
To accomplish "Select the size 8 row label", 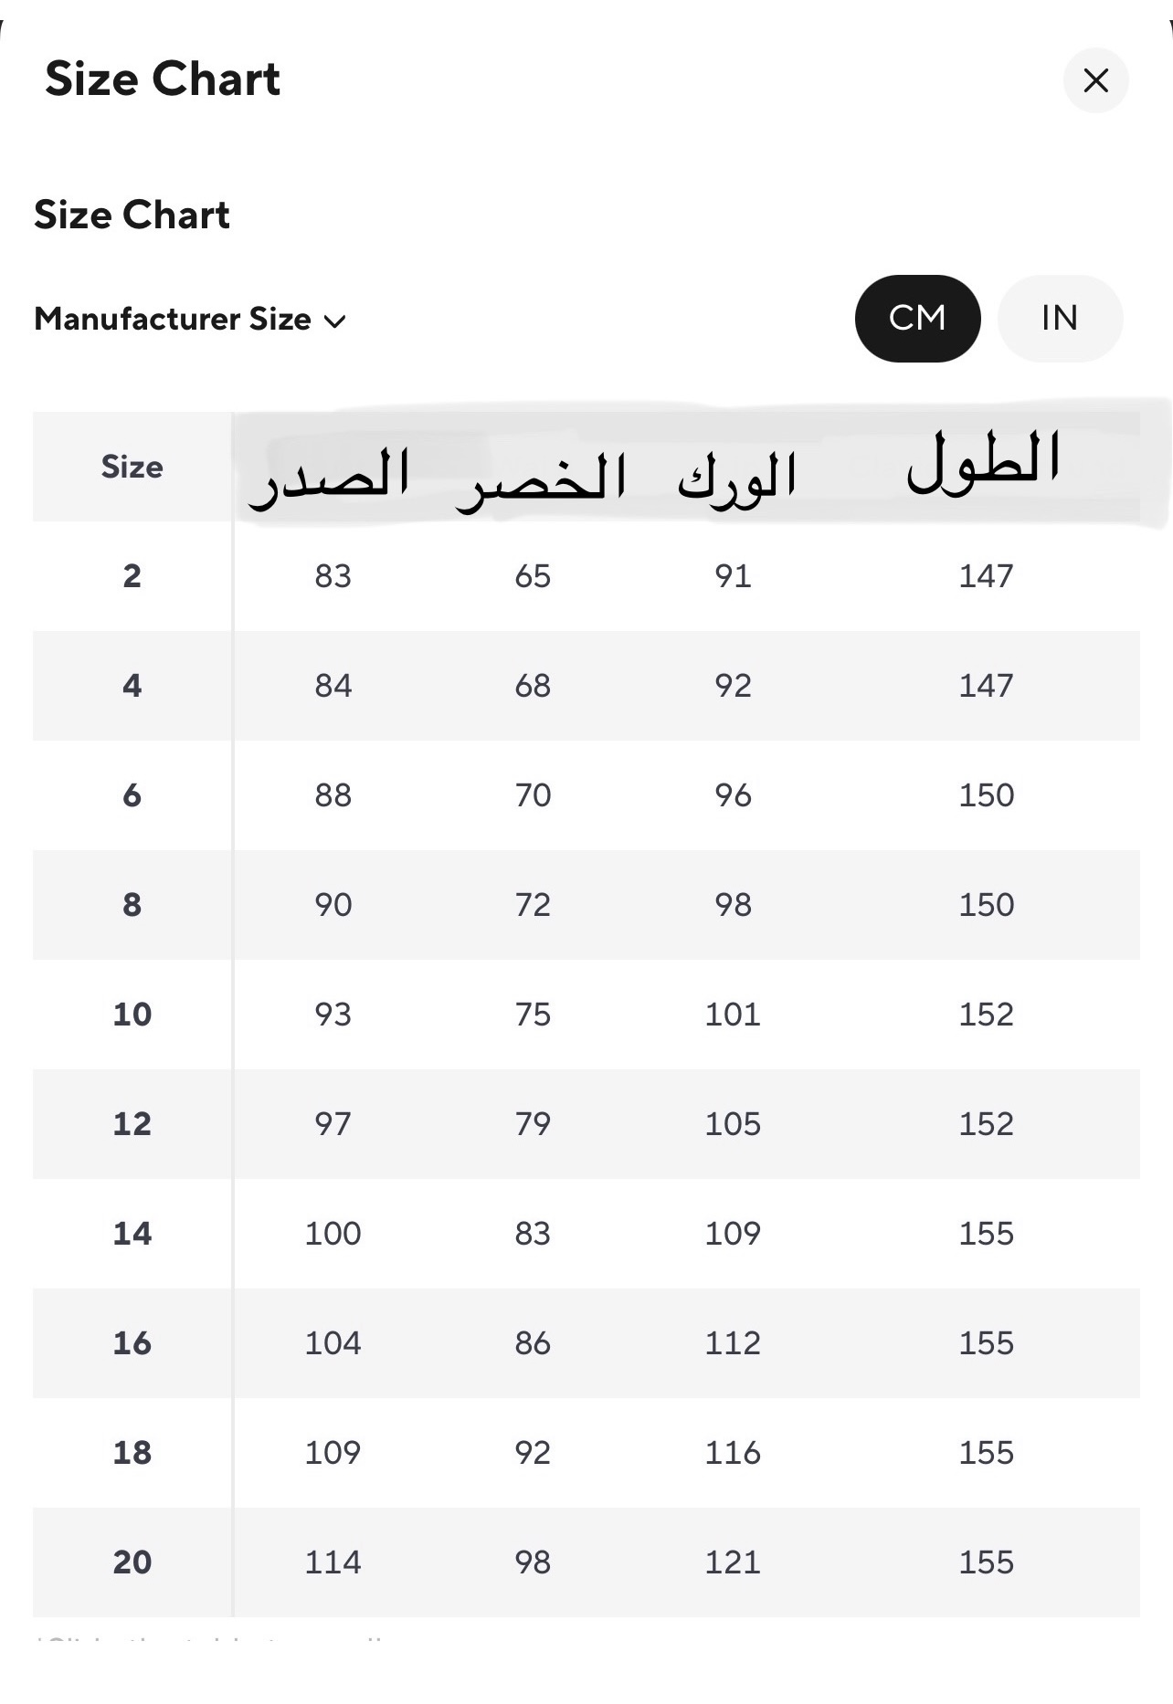I will point(132,905).
